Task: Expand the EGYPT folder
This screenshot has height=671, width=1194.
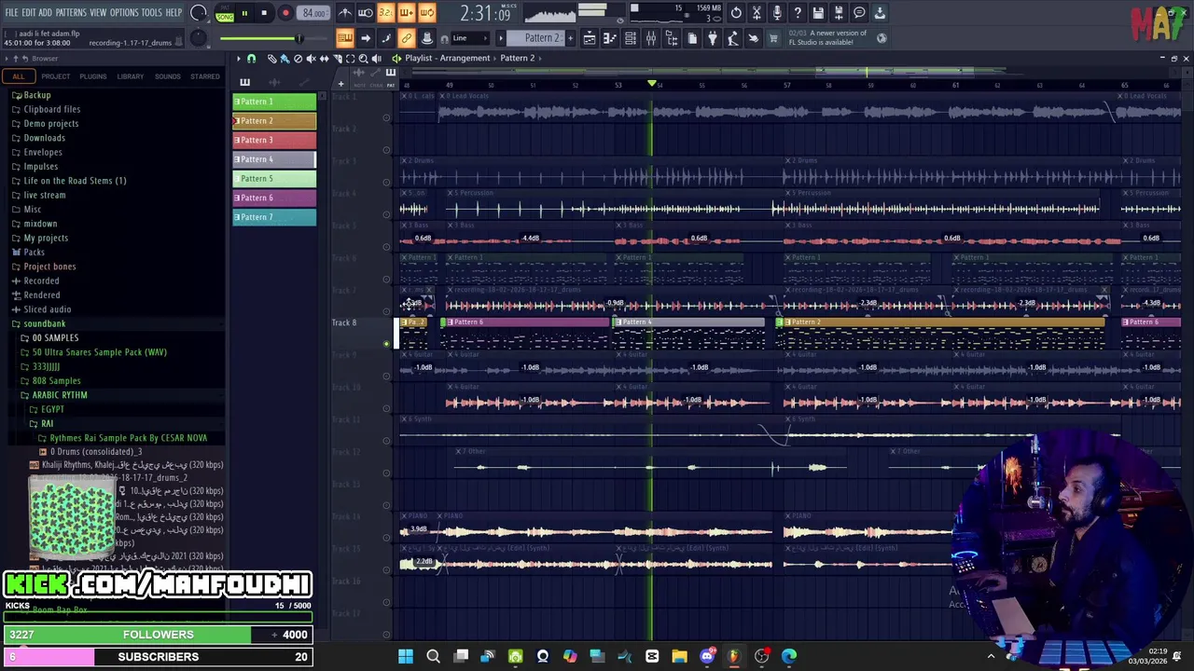Action: pyautogui.click(x=52, y=409)
